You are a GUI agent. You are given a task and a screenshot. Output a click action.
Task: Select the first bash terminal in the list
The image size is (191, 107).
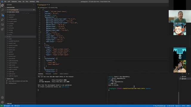point(185,77)
